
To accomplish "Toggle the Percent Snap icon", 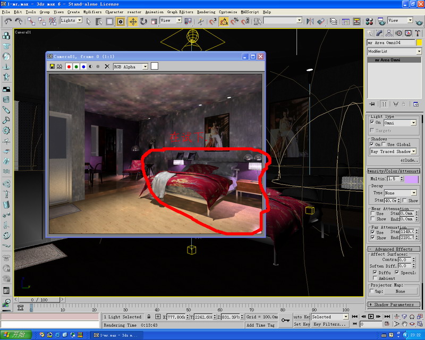I will click(x=234, y=21).
